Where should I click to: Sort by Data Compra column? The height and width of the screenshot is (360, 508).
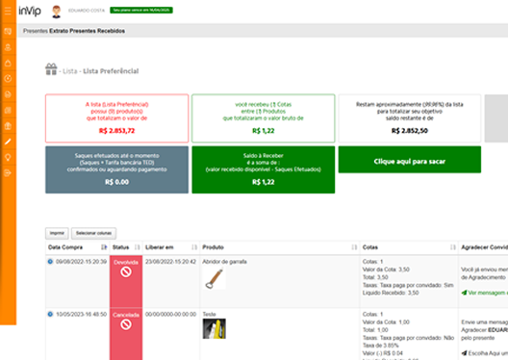click(77, 247)
